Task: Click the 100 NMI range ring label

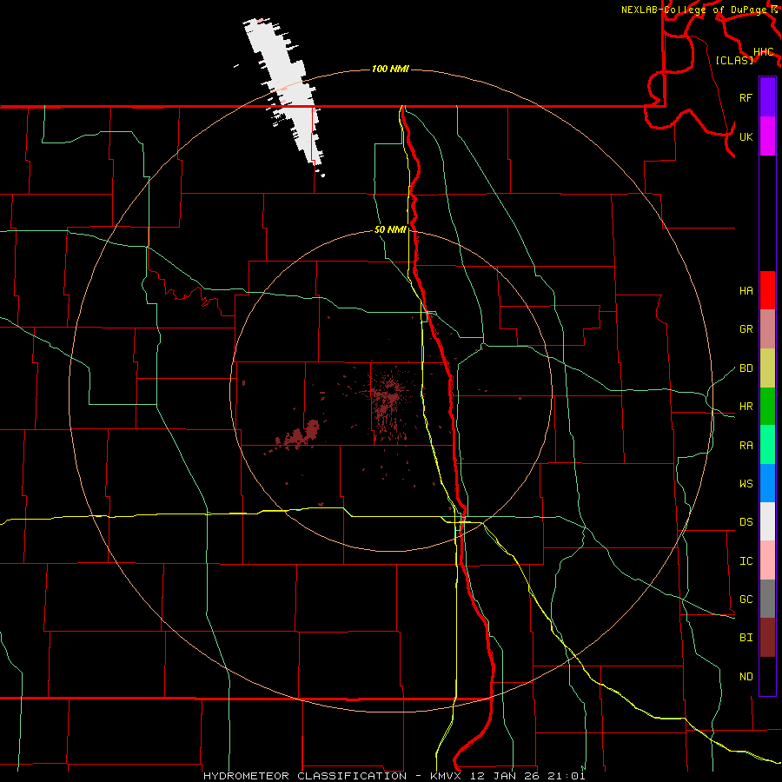Action: [x=390, y=69]
